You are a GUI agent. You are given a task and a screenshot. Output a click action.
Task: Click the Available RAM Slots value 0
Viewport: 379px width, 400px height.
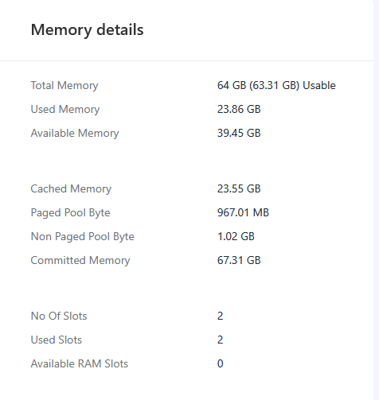pyautogui.click(x=220, y=363)
